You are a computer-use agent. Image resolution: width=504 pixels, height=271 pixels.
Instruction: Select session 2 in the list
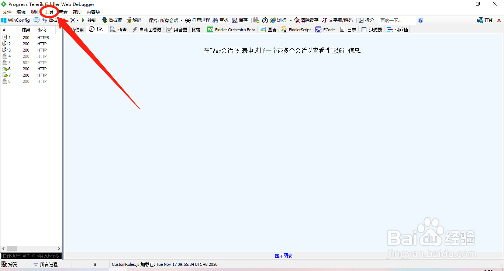point(31,44)
